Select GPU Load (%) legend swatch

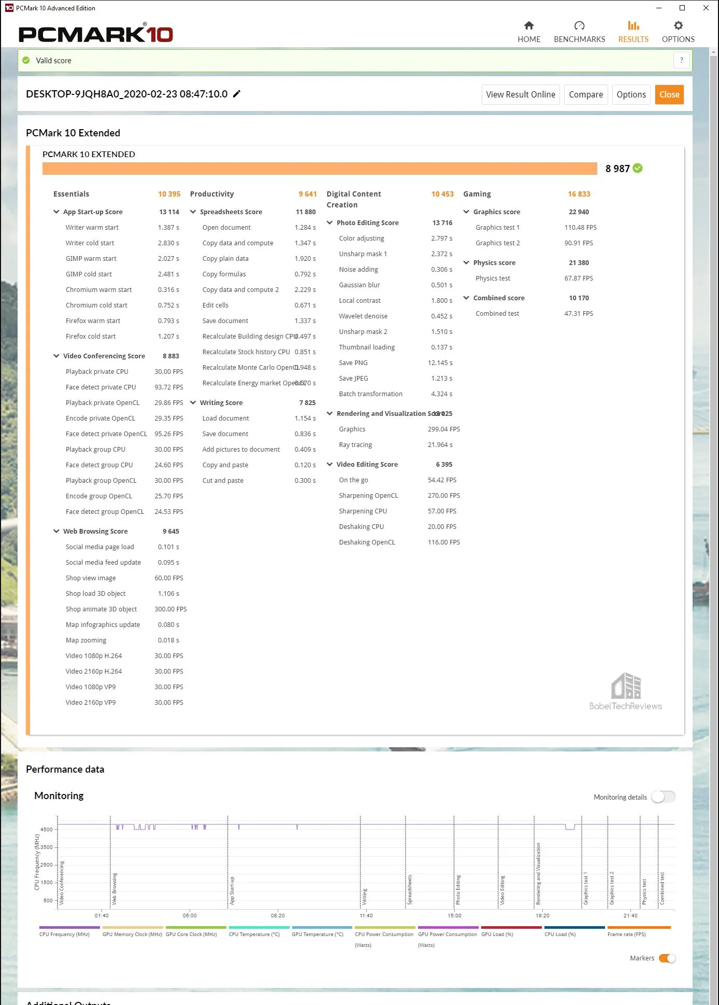click(x=512, y=927)
